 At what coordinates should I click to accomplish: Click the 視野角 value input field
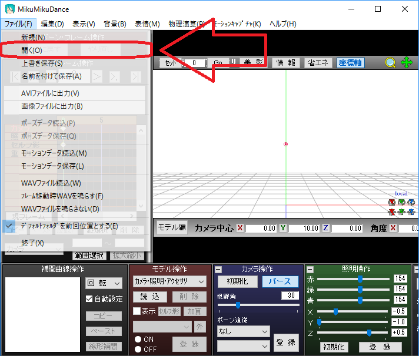click(290, 295)
